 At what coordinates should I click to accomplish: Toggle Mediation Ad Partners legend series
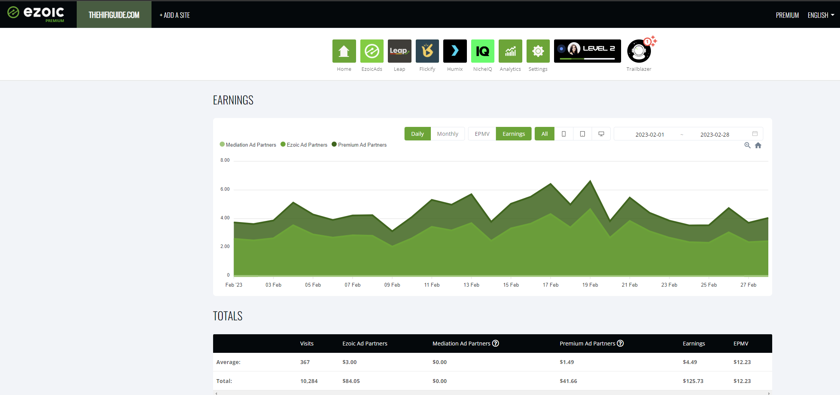[x=248, y=145]
